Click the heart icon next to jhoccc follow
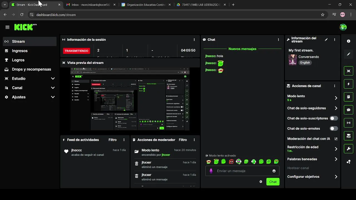 66,151
